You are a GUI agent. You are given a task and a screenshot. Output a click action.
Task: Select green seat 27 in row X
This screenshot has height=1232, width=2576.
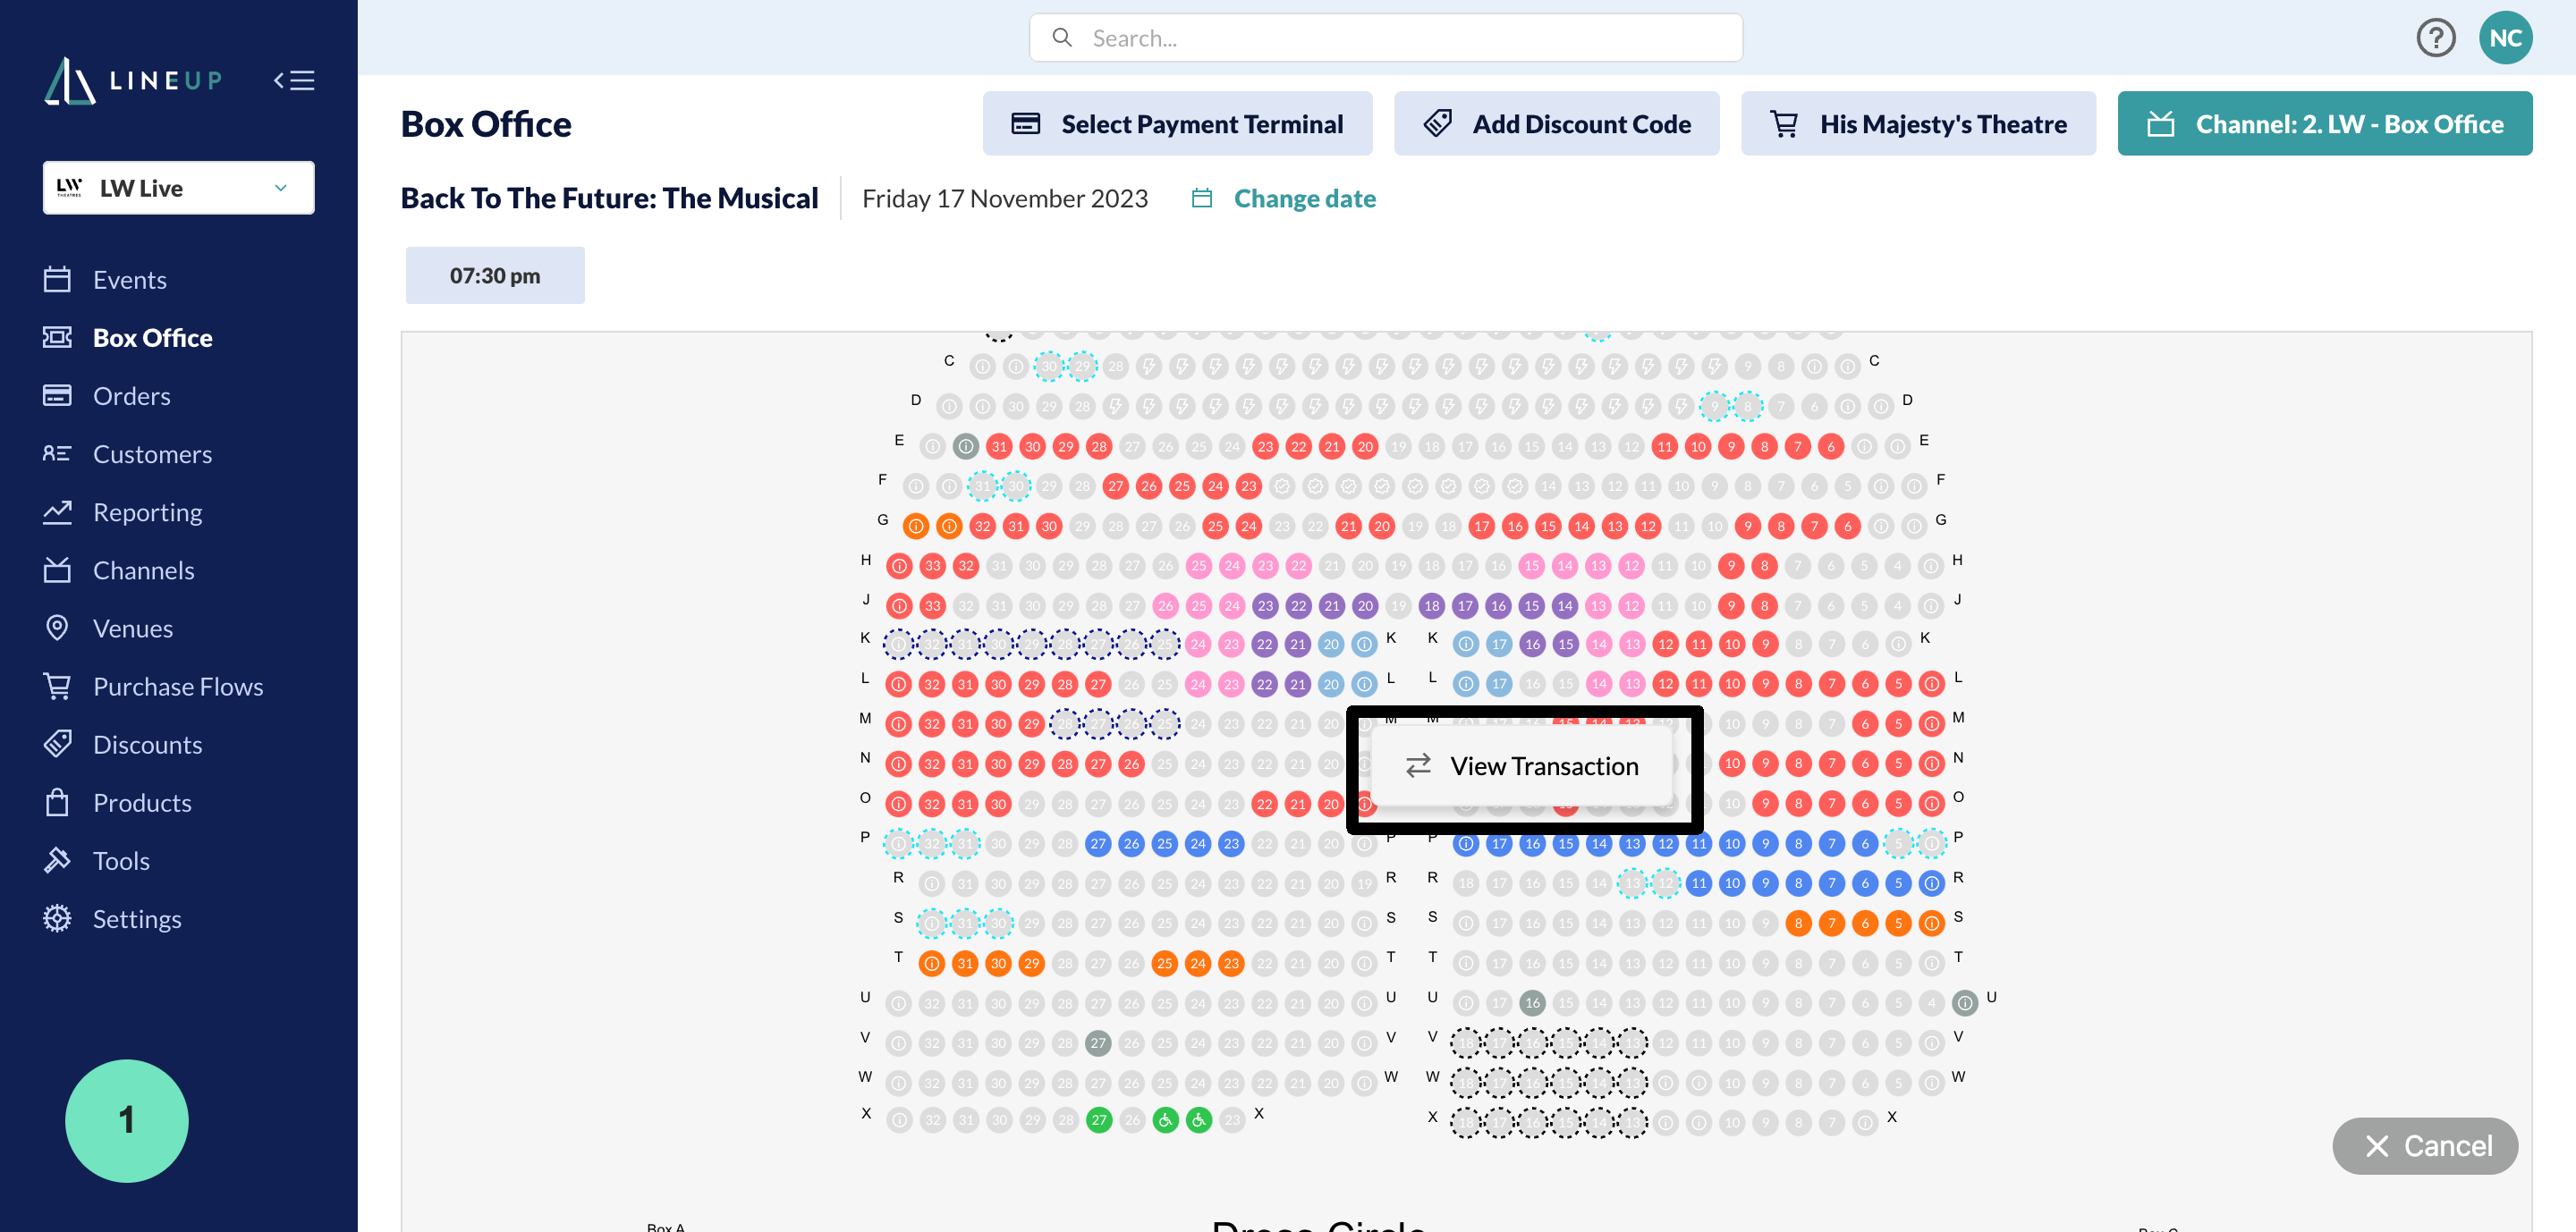(1099, 1120)
